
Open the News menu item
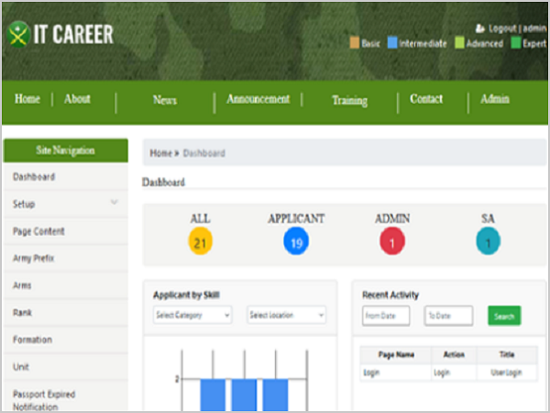165,100
